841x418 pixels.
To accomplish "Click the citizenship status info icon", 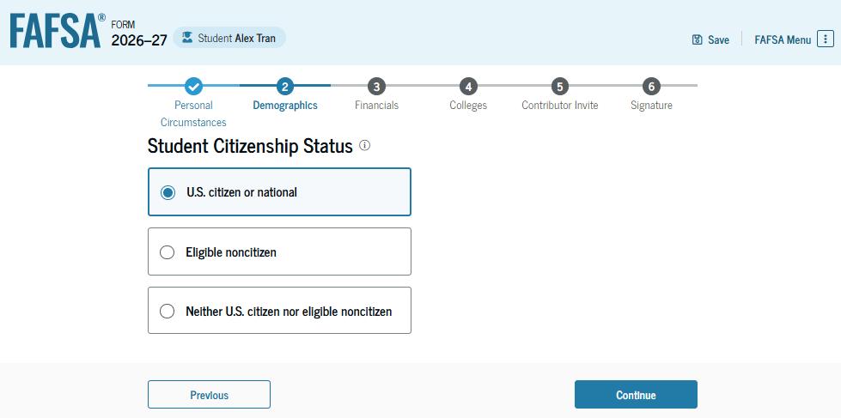I will click(364, 146).
